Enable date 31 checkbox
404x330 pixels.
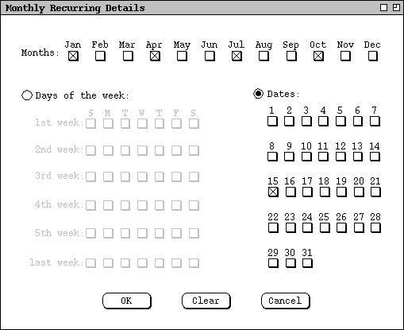(x=307, y=263)
